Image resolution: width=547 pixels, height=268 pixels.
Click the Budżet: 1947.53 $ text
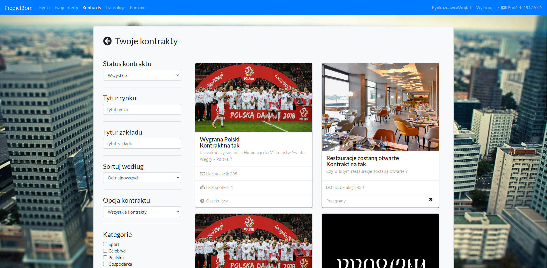coord(525,8)
